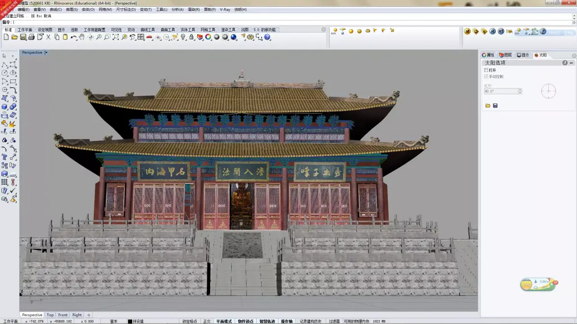Click the V-Ray sphere light icon
Screen dimensions: 577x324
(x=351, y=31)
